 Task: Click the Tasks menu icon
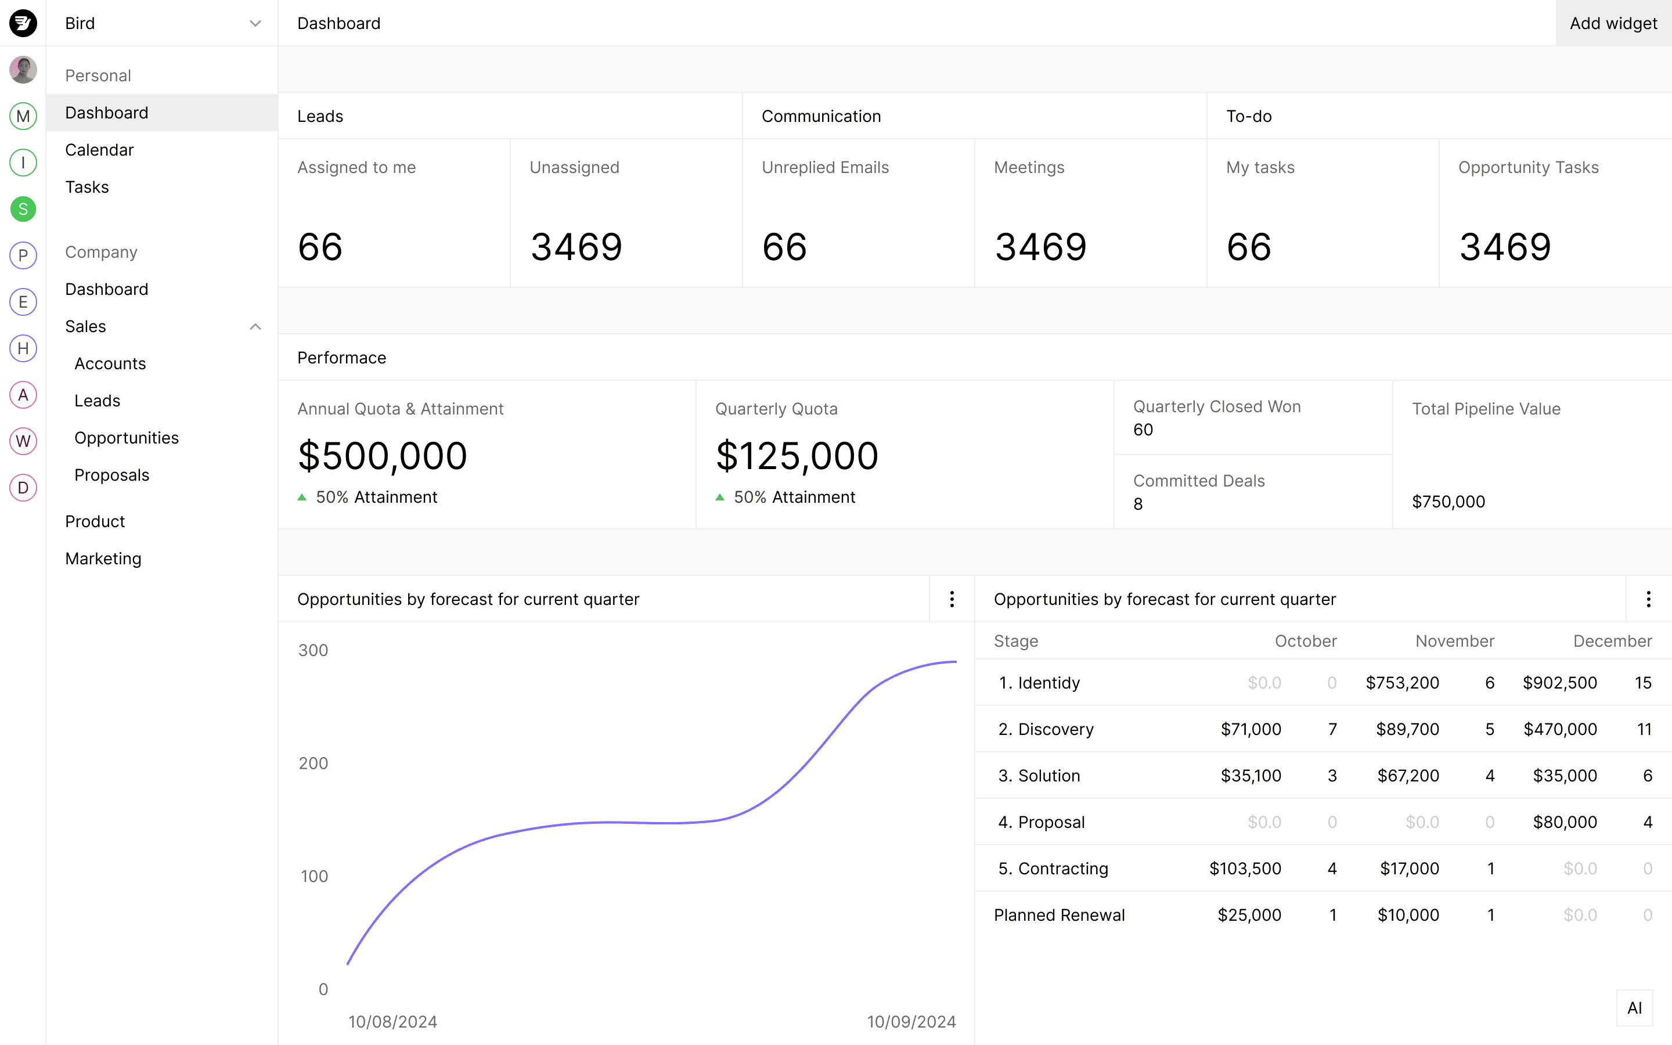pos(87,186)
